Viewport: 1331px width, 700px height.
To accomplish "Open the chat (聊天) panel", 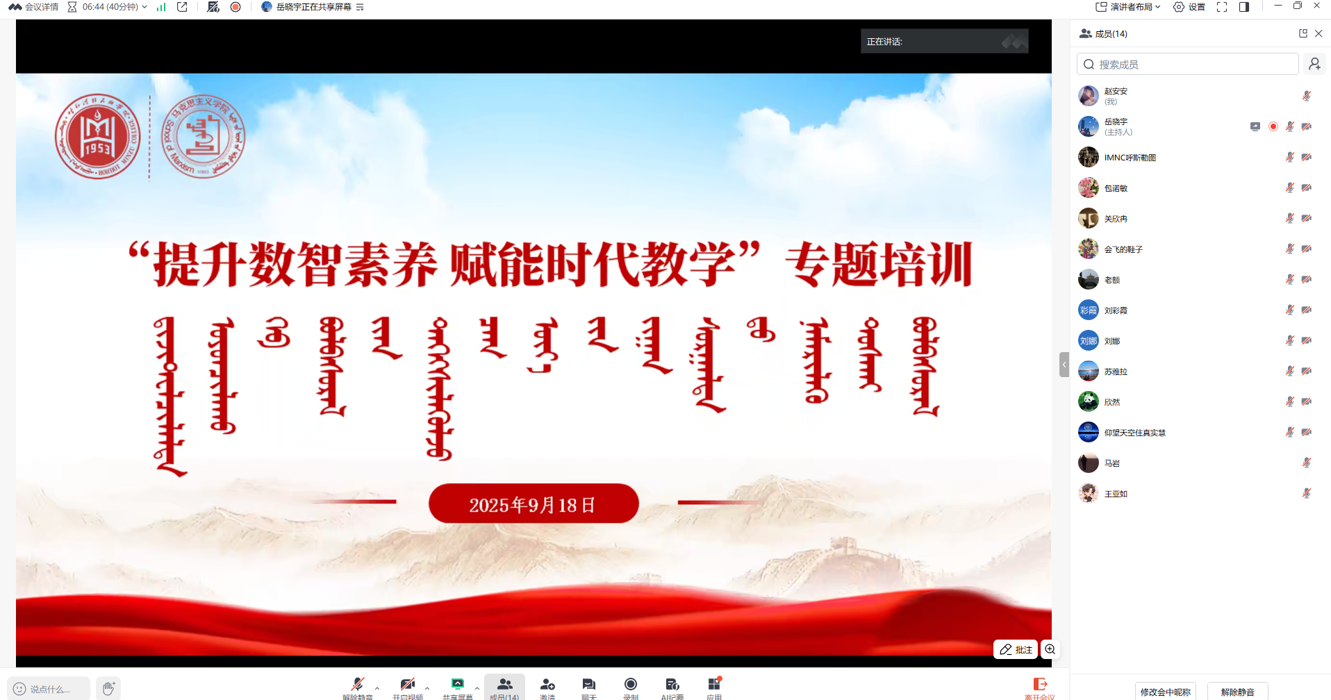I will point(588,685).
